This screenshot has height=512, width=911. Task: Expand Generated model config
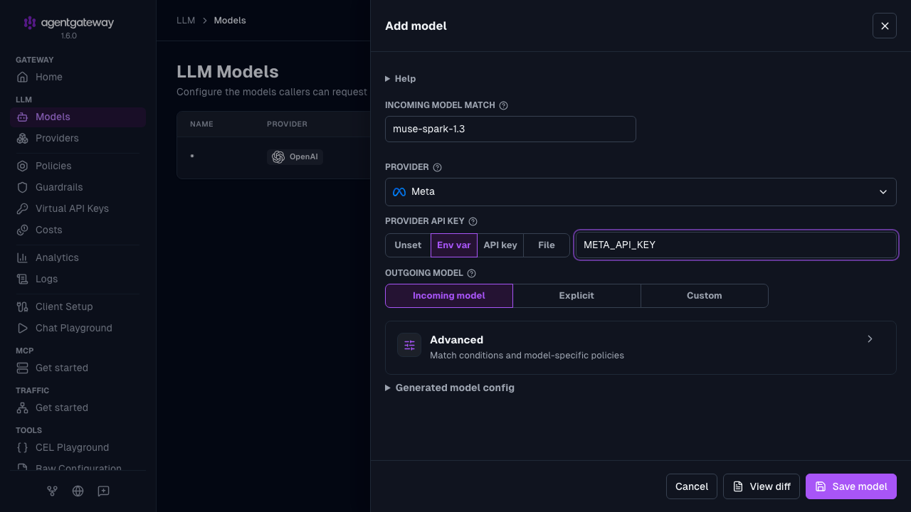450,388
